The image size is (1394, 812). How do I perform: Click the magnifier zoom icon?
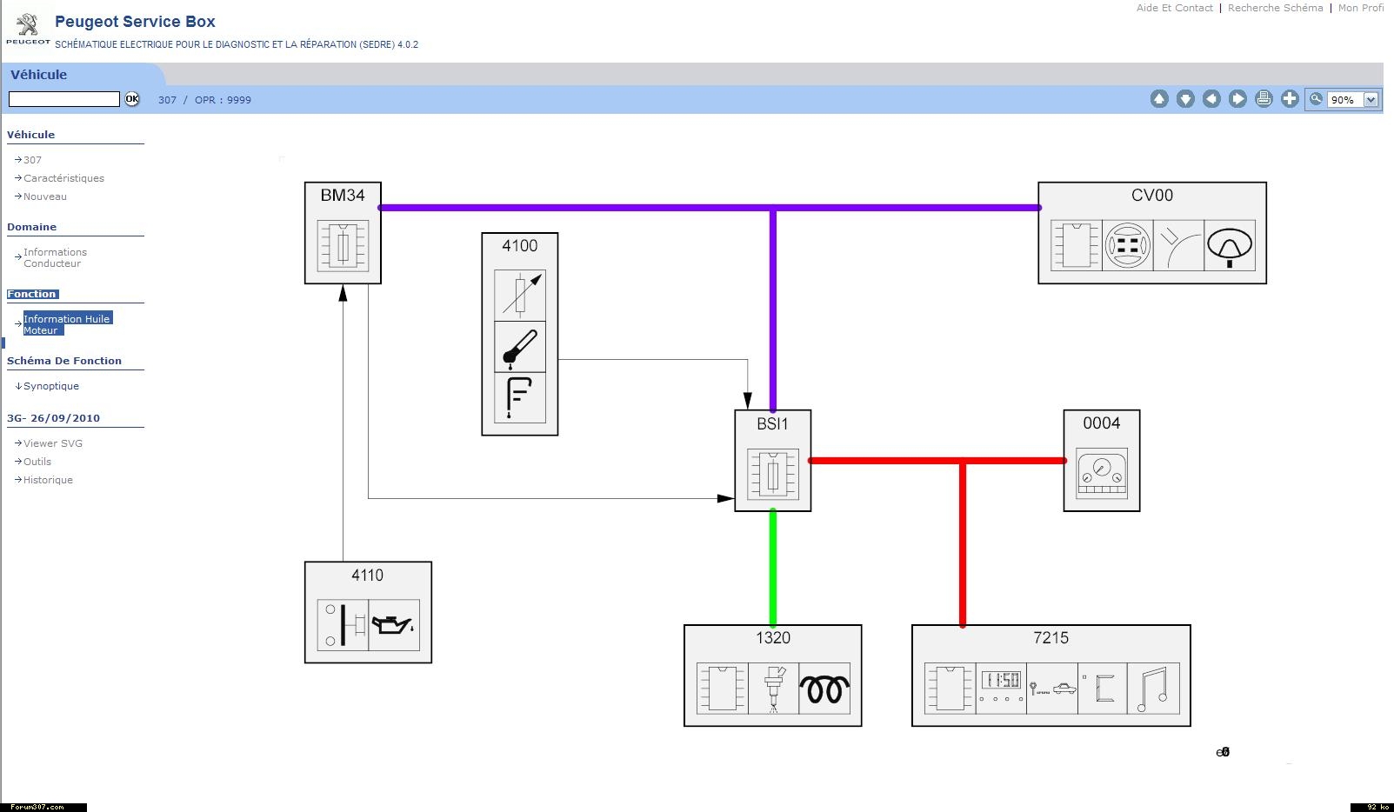coord(1316,99)
